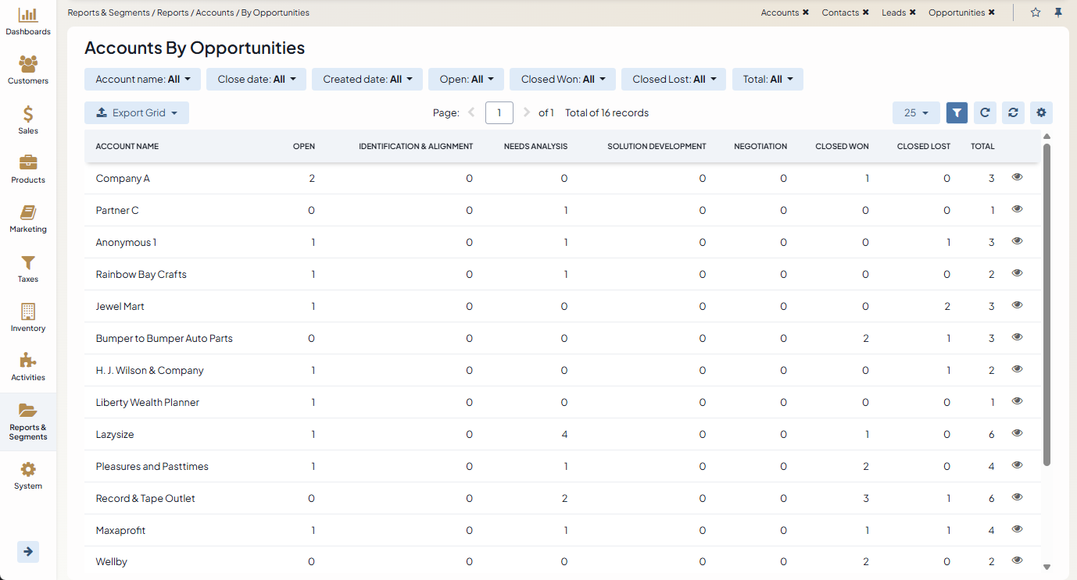Click the eye icon for Lazysize row

coord(1017,433)
